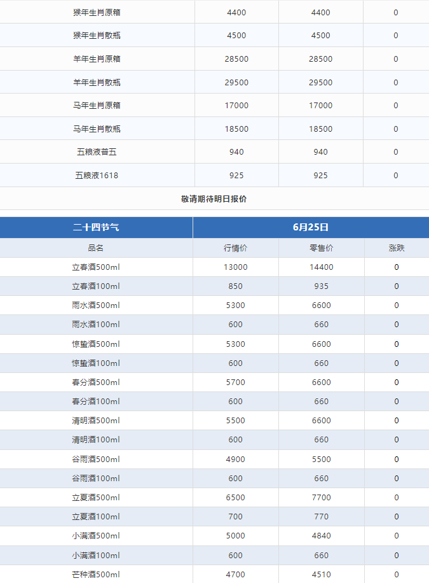The image size is (429, 583).
Task: Click the 敬请期待明日报价 notice text
Action: click(214, 199)
